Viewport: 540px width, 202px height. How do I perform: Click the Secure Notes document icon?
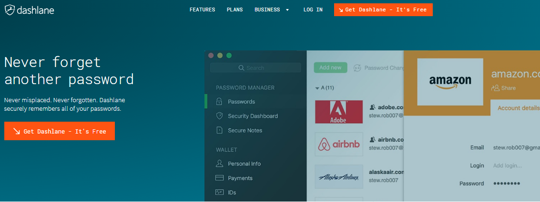[219, 131]
